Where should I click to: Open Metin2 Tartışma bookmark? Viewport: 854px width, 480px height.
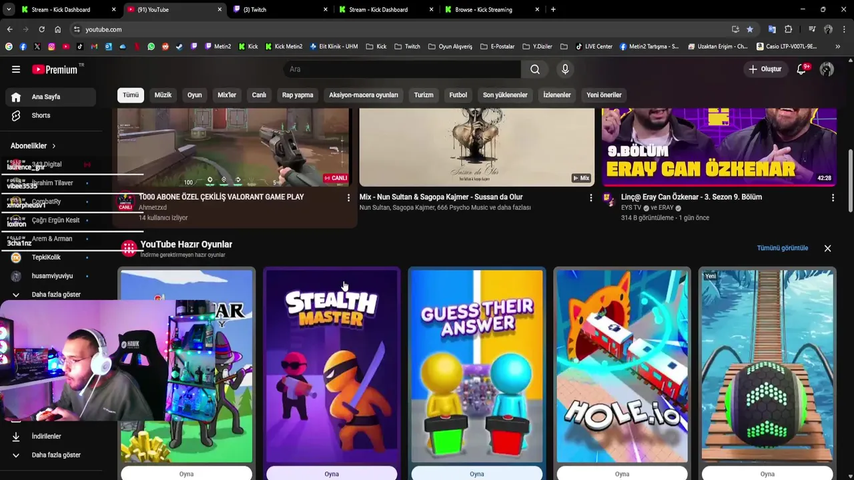(x=649, y=47)
